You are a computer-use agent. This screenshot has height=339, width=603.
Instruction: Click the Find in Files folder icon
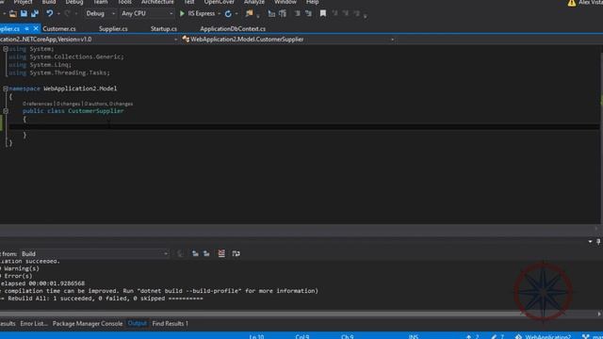[x=249, y=13]
